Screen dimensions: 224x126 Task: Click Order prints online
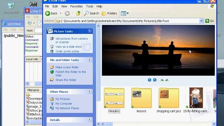tap(67, 51)
